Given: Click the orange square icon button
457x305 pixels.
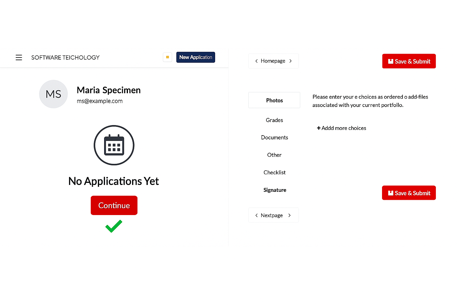Looking at the screenshot, I should coord(168,57).
